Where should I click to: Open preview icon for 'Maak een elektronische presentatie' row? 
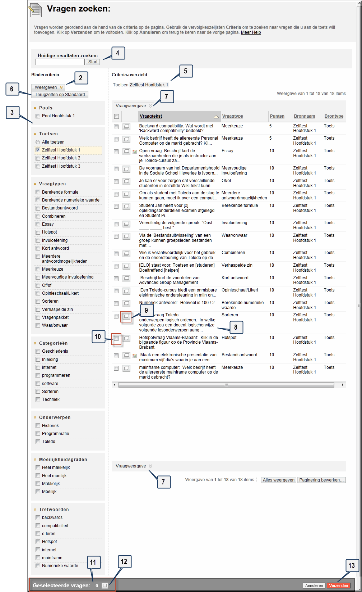click(126, 356)
